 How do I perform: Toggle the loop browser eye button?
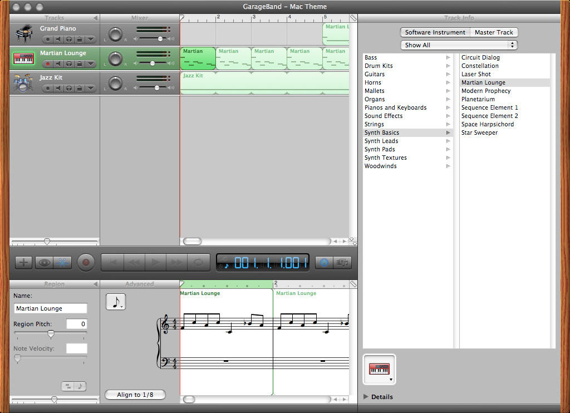click(45, 263)
